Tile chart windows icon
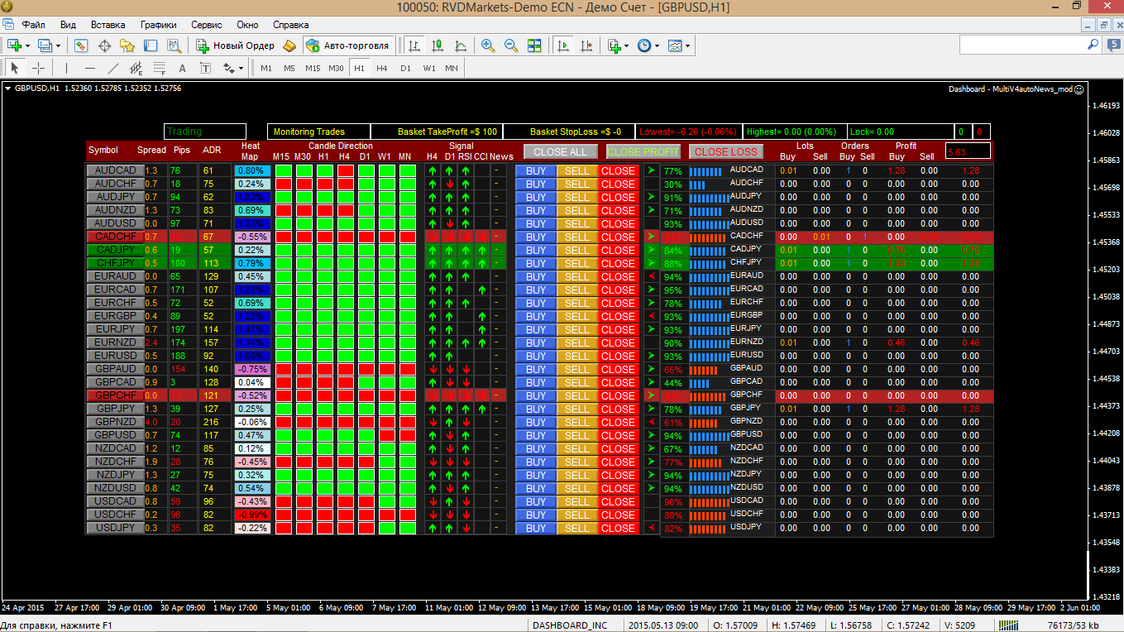Viewport: 1124px width, 632px height. 534,45
